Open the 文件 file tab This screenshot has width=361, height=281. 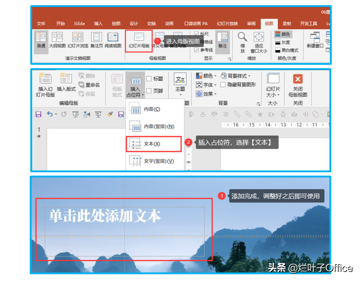[41, 24]
